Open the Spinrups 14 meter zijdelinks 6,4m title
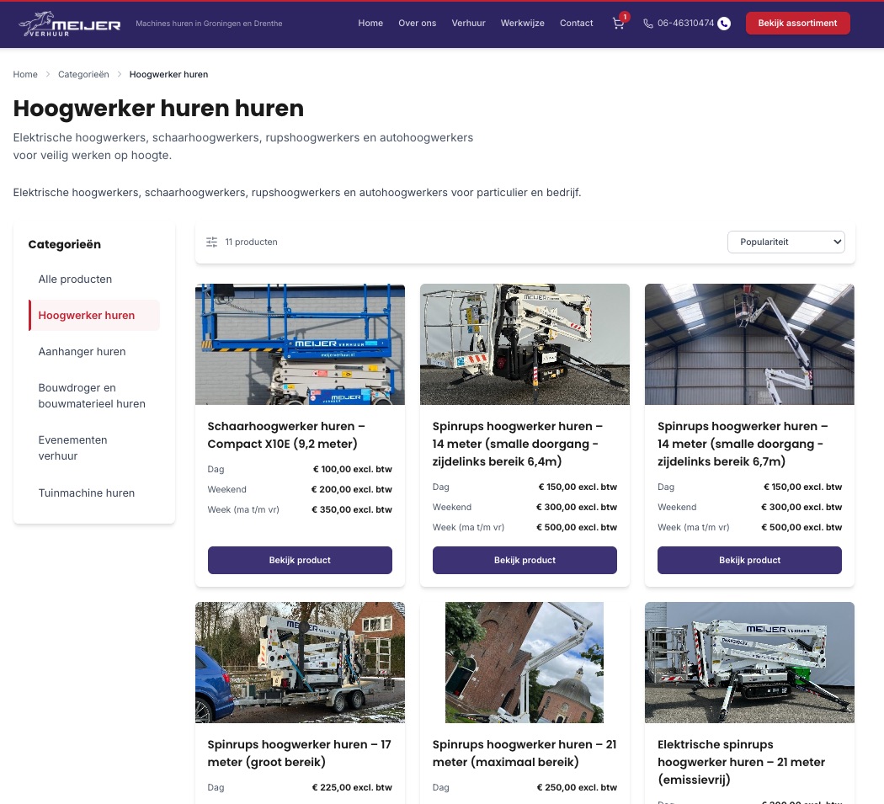Screen dimensions: 884x804 (x=518, y=444)
